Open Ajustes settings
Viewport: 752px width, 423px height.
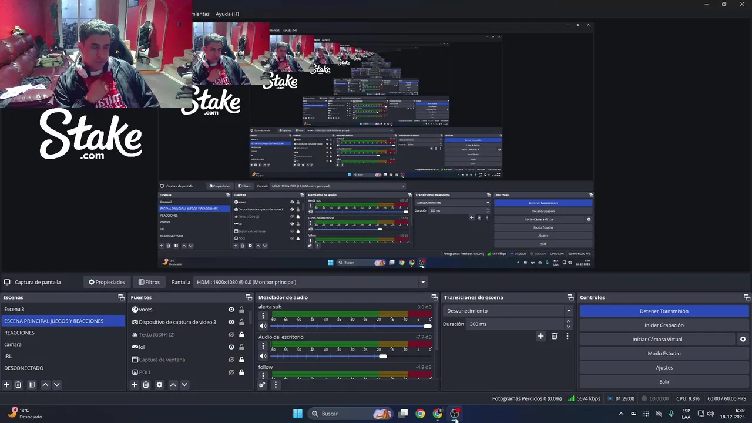[x=664, y=368]
